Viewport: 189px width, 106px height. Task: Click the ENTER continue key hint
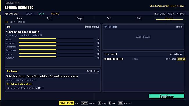[x=88, y=103]
